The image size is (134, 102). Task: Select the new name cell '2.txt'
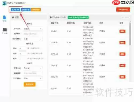(69, 54)
